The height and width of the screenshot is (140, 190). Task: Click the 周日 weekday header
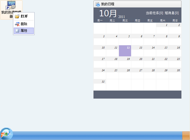175,21
